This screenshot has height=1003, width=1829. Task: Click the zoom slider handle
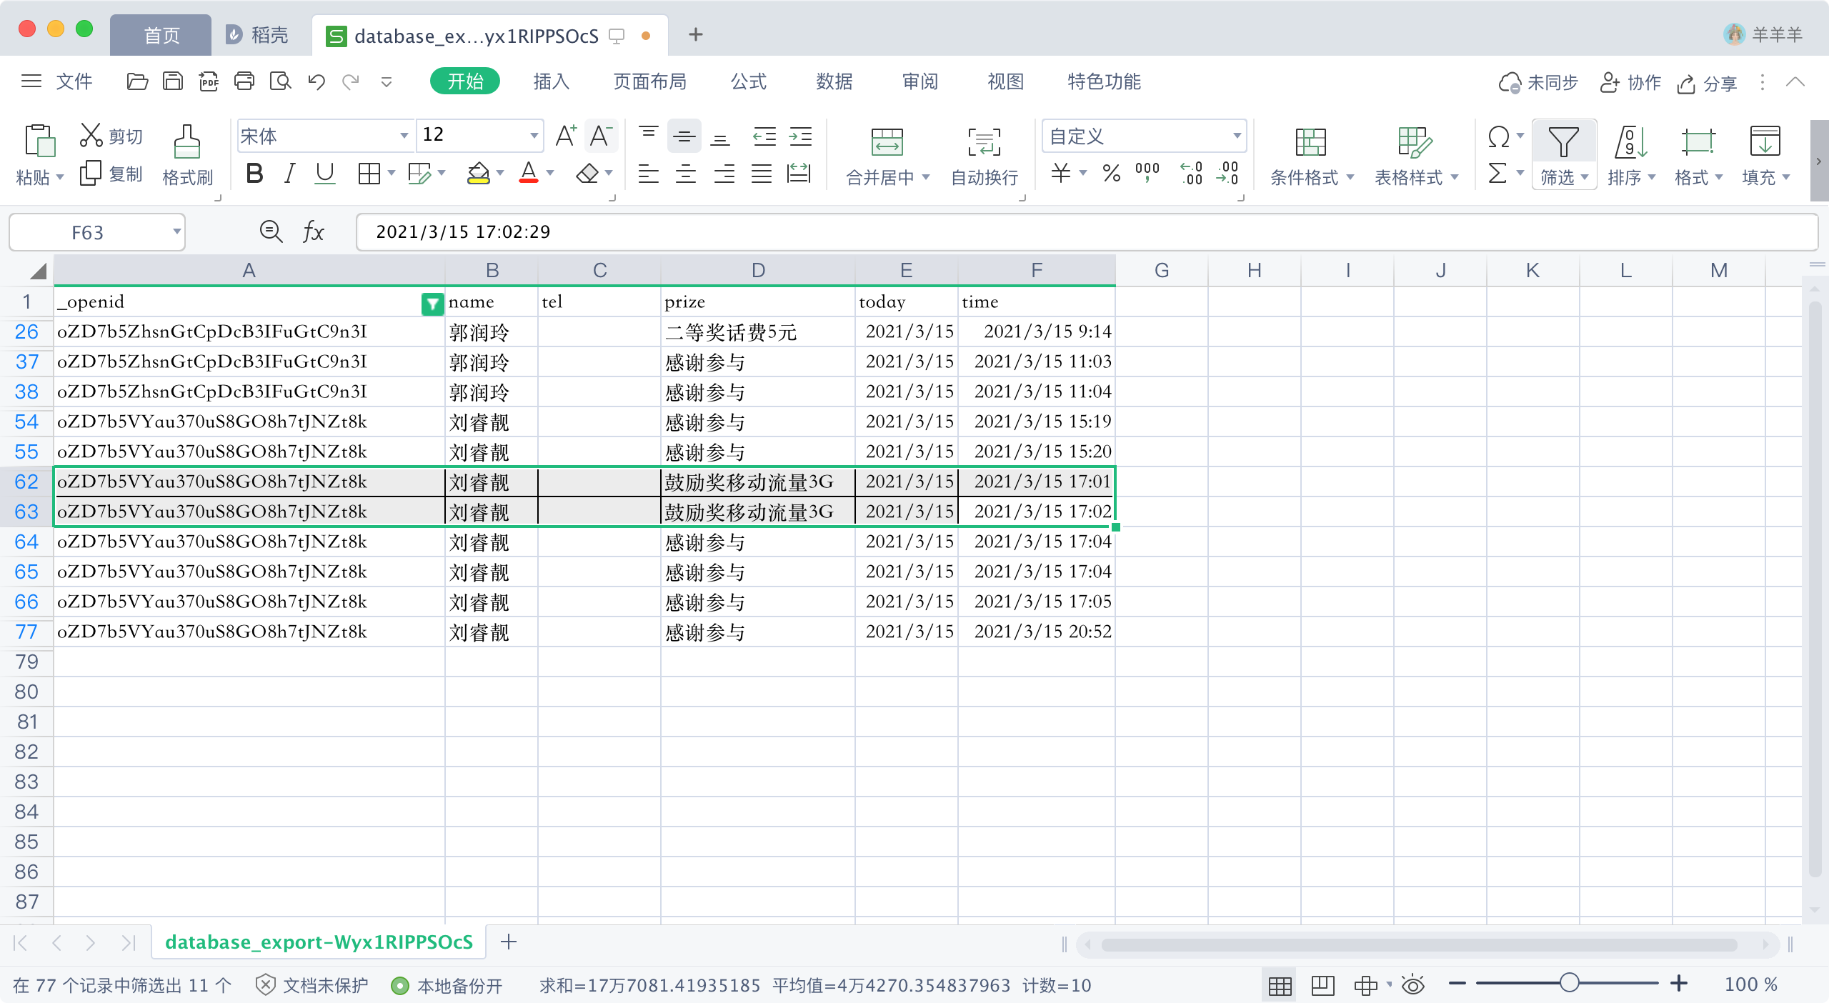tap(1569, 984)
